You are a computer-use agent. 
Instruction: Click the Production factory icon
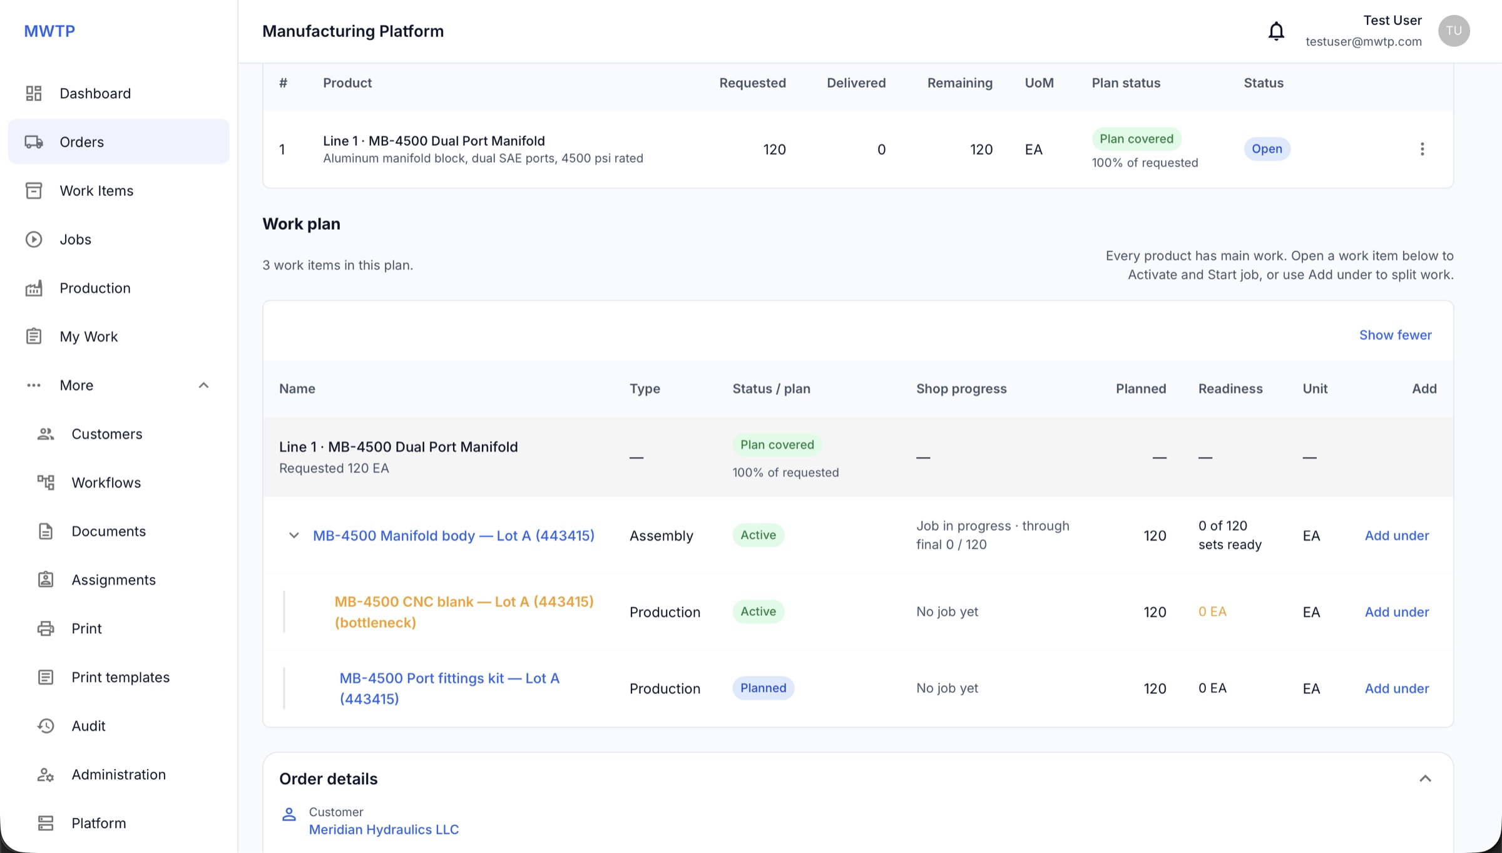click(34, 288)
